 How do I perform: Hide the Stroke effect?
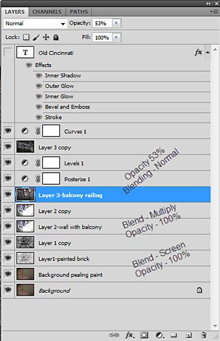pos(38,117)
